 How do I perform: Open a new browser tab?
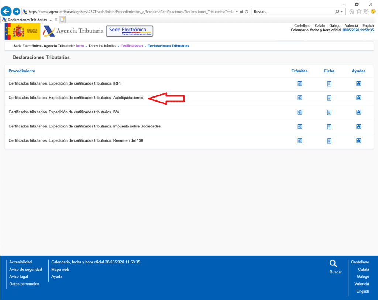click(62, 20)
